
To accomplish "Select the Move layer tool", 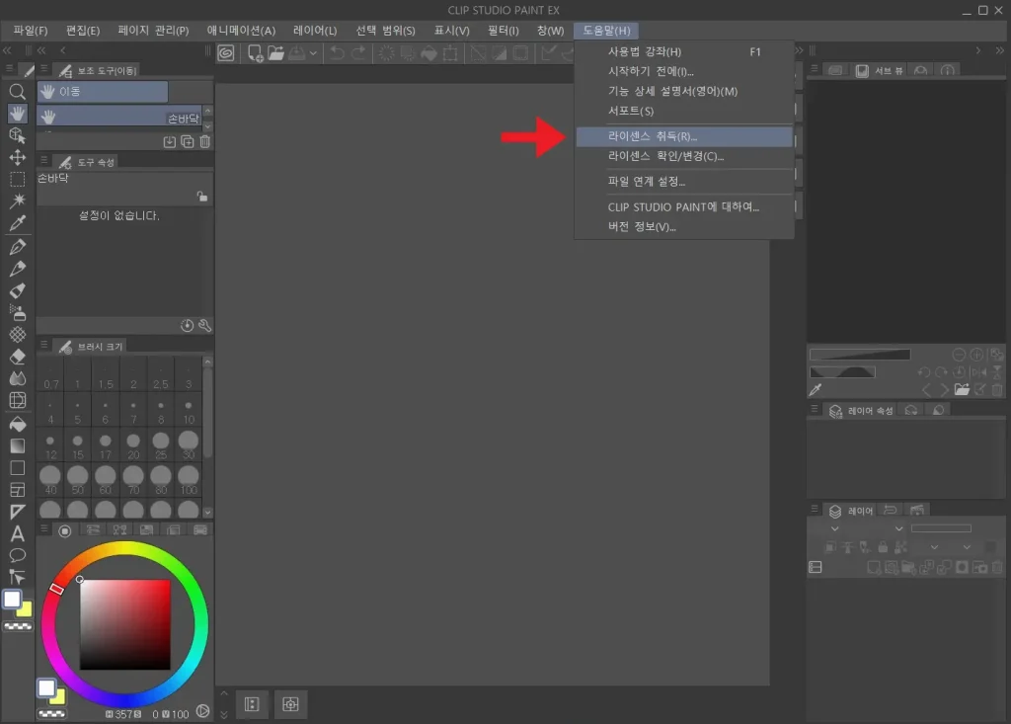I will (17, 157).
